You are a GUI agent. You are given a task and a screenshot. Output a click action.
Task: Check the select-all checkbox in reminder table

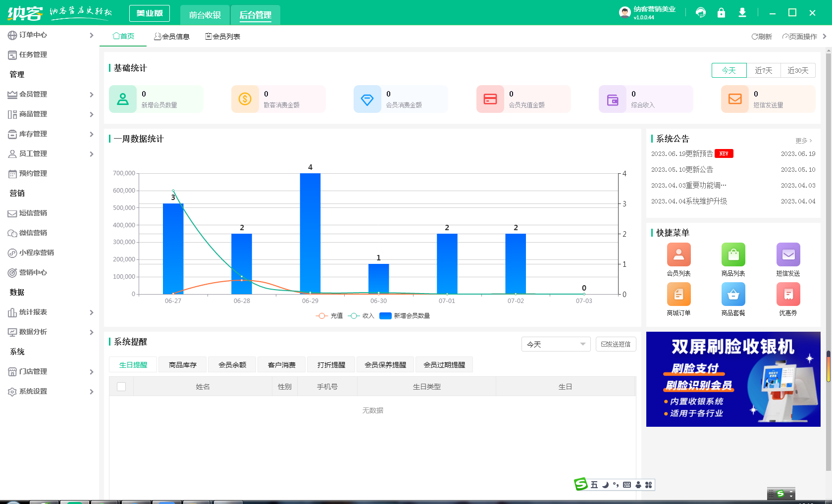pyautogui.click(x=121, y=387)
